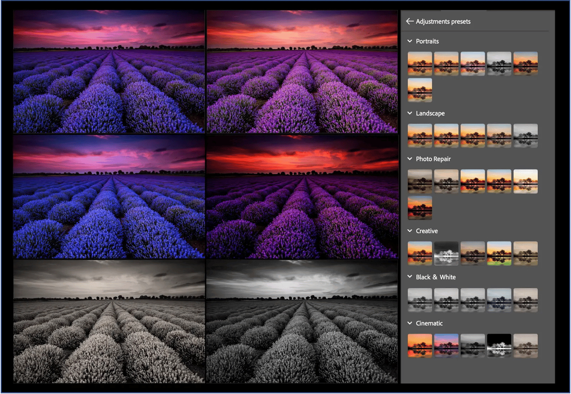Click the back arrow to leave Adjustments presets
The image size is (571, 394).
[x=409, y=21]
